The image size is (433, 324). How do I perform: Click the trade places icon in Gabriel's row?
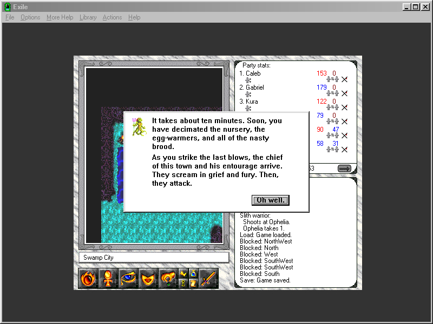[332, 93]
